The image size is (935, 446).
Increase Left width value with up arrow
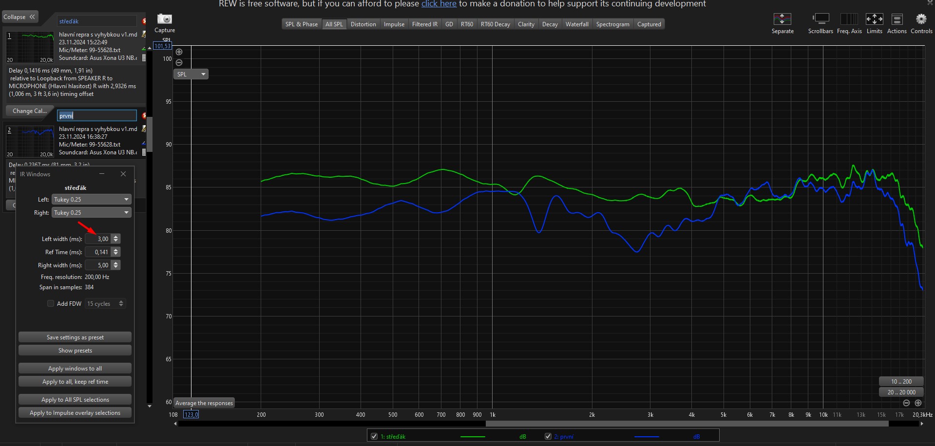tap(115, 237)
